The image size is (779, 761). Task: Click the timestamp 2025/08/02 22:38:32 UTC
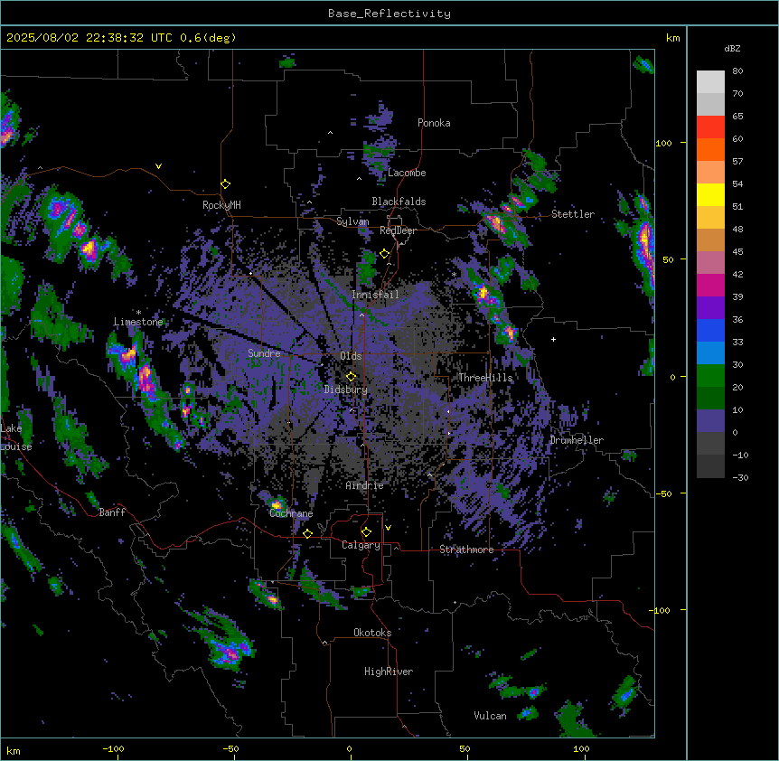[89, 38]
